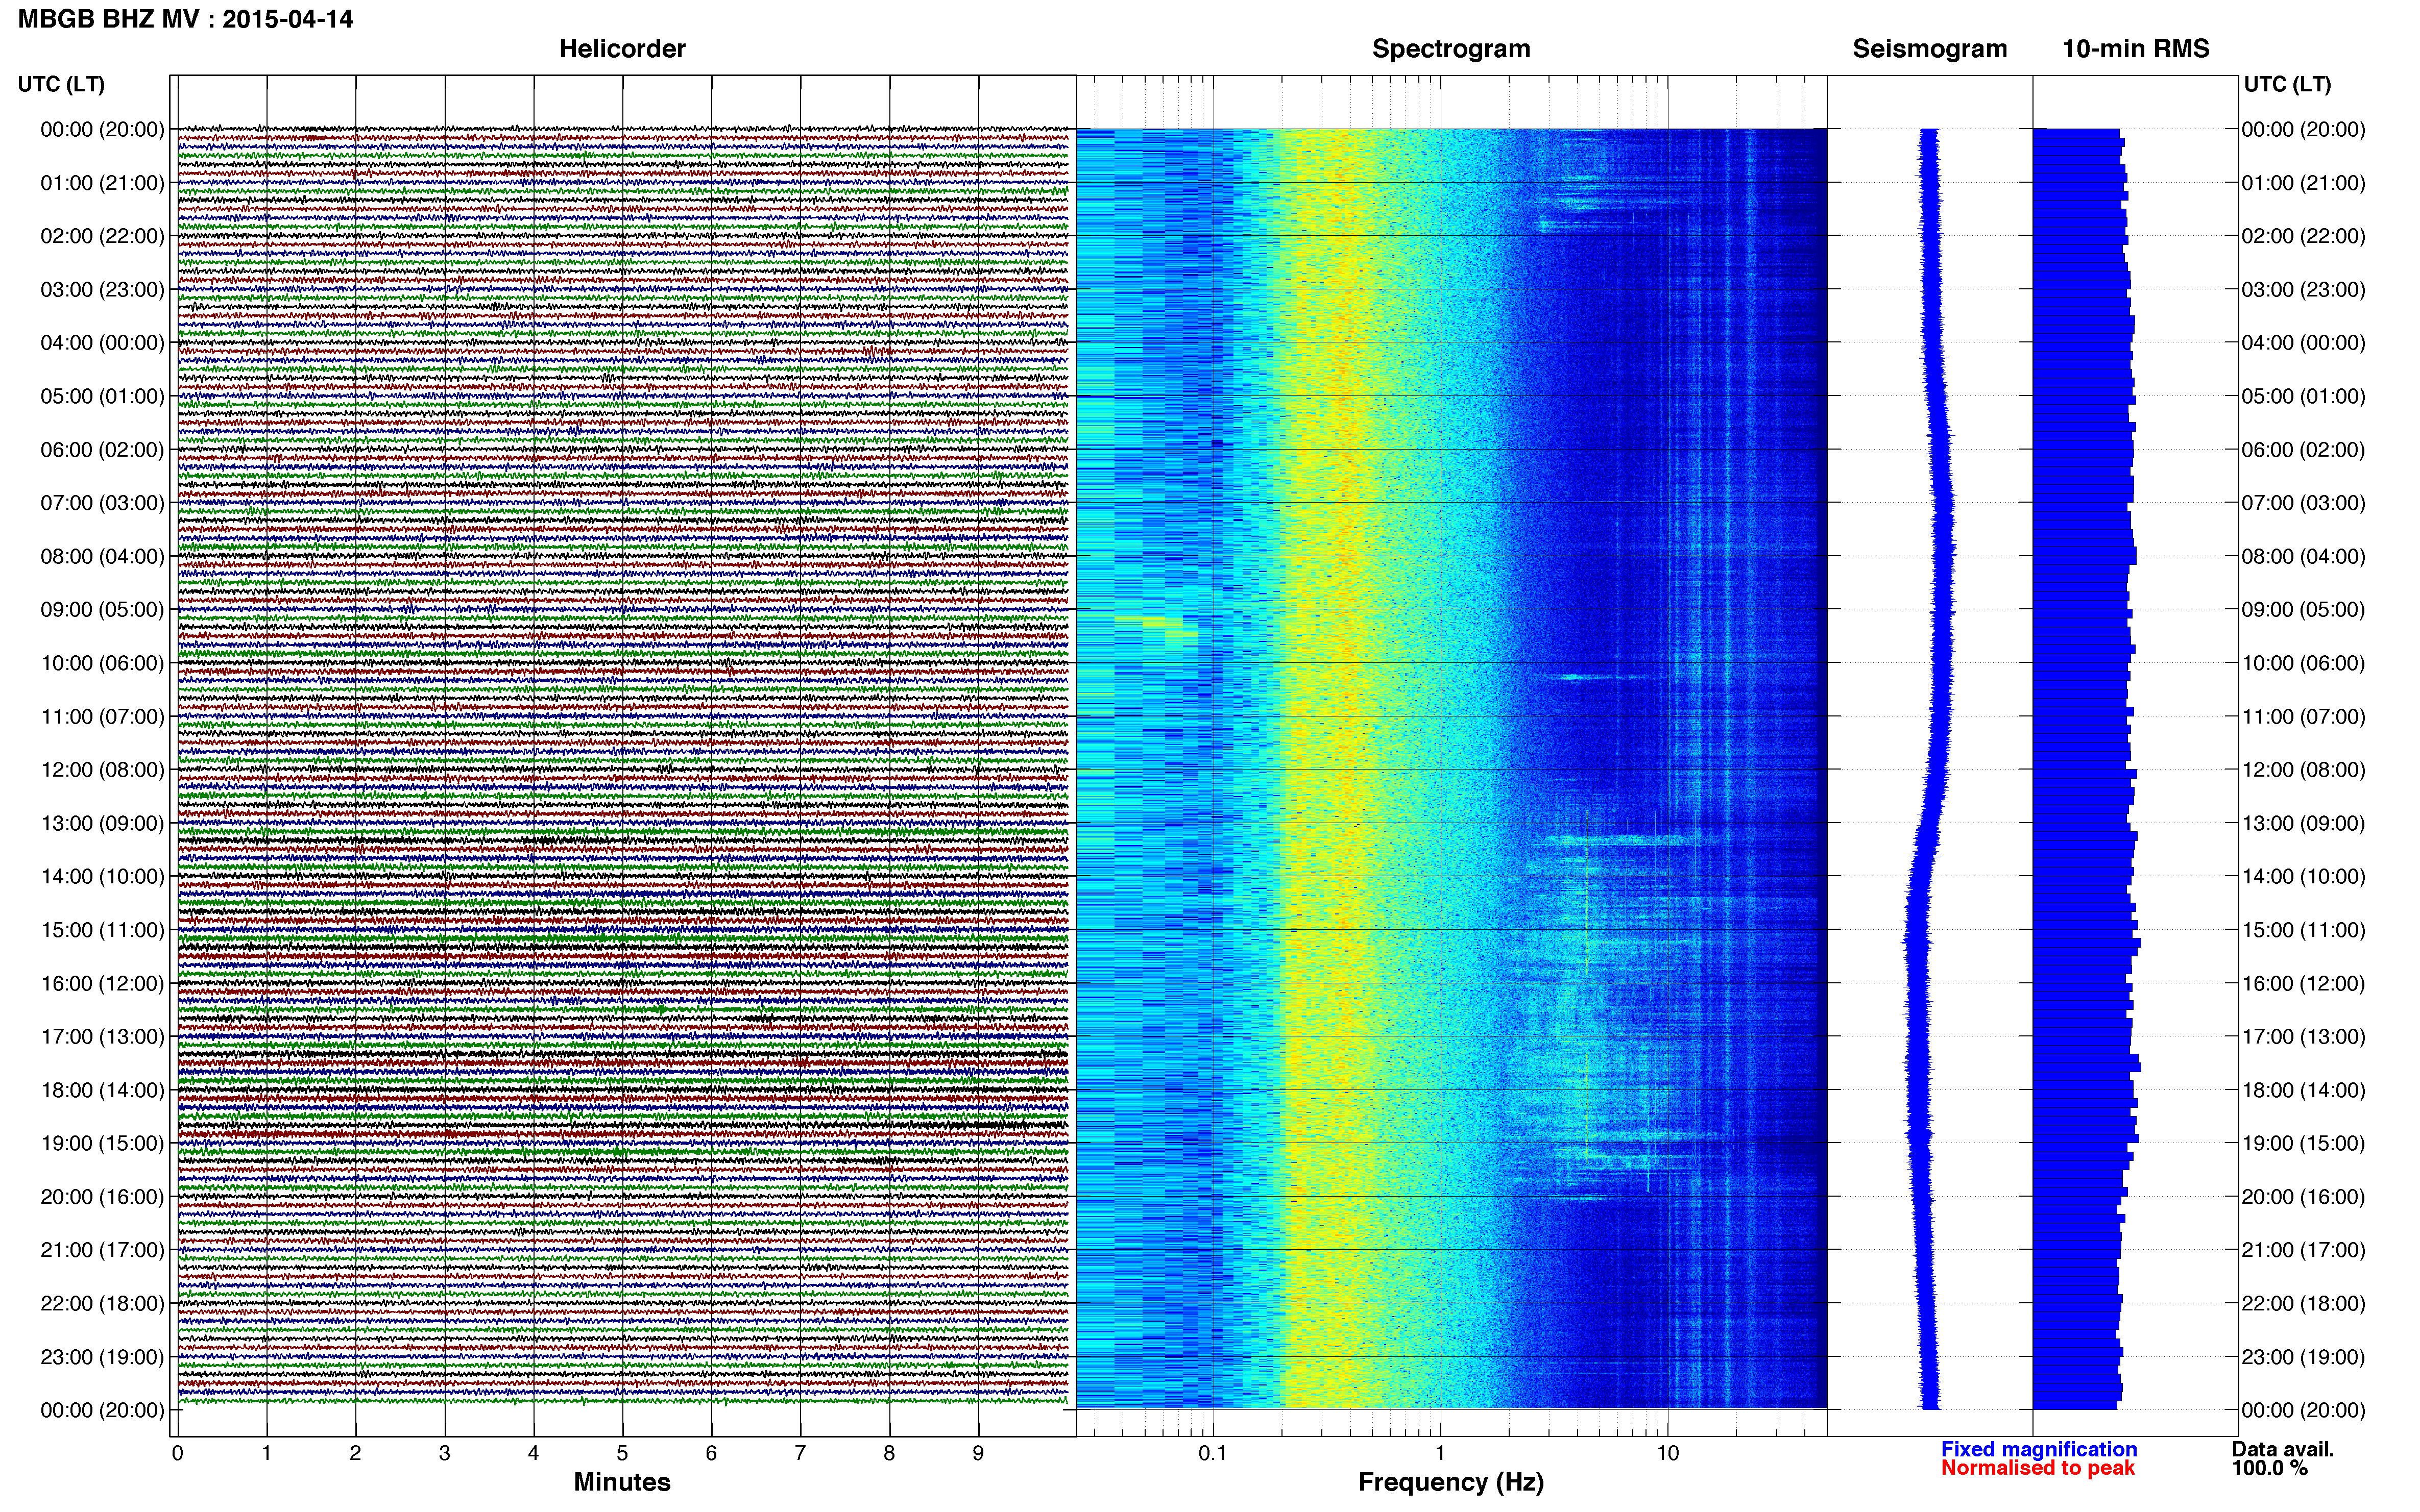
Task: Click the right '06:00 (02:00)' time label
Action: coord(2303,450)
